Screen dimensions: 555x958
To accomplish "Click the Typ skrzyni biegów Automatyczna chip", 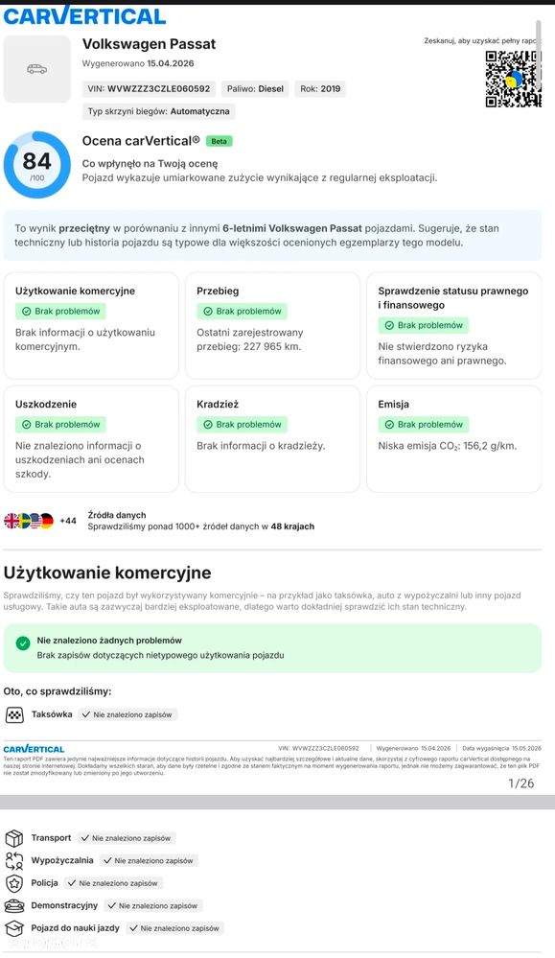I will pyautogui.click(x=159, y=112).
